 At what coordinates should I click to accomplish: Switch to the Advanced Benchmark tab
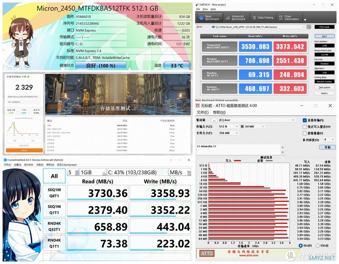pyautogui.click(x=236, y=18)
